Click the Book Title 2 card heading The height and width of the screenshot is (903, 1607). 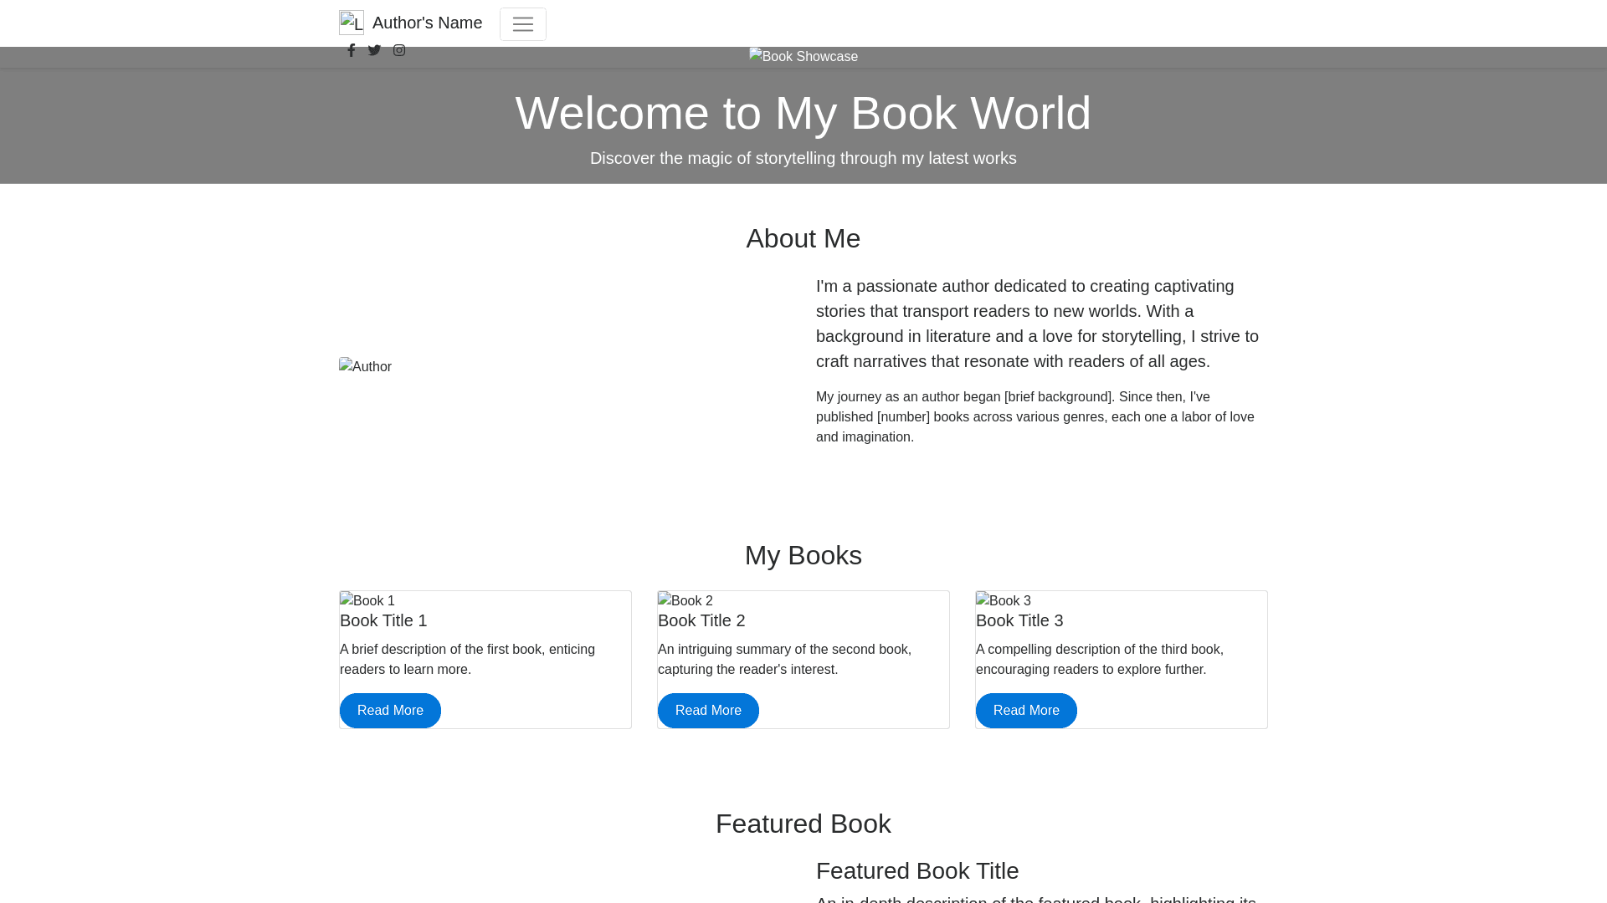tap(701, 620)
